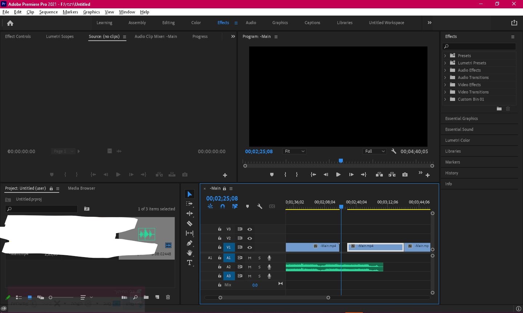Click the Effects panel search field

[x=479, y=46]
